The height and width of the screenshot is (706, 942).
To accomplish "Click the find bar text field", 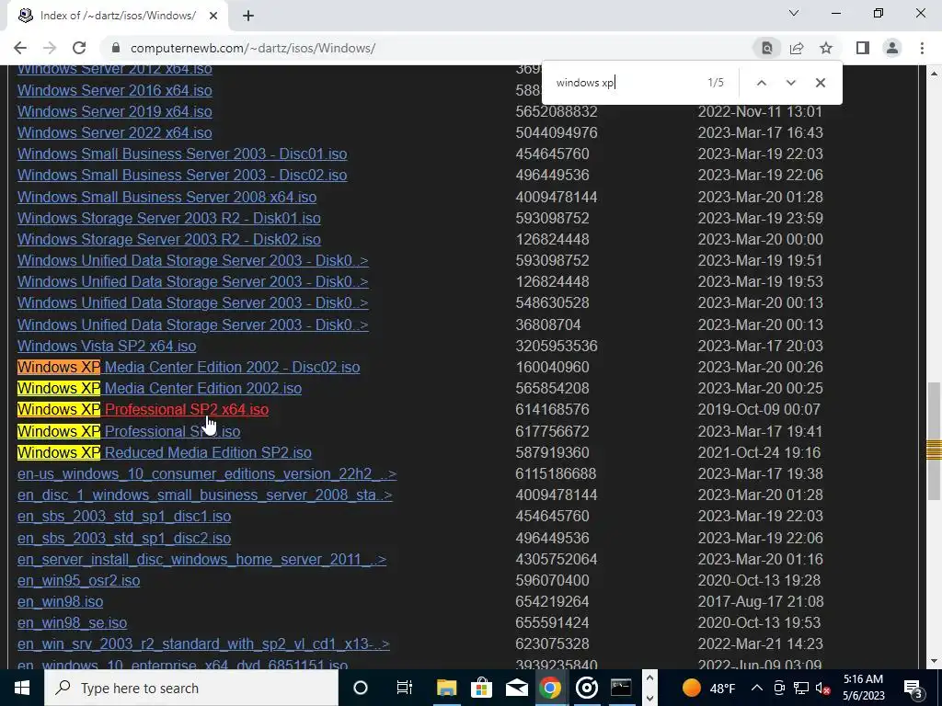I will click(x=625, y=83).
